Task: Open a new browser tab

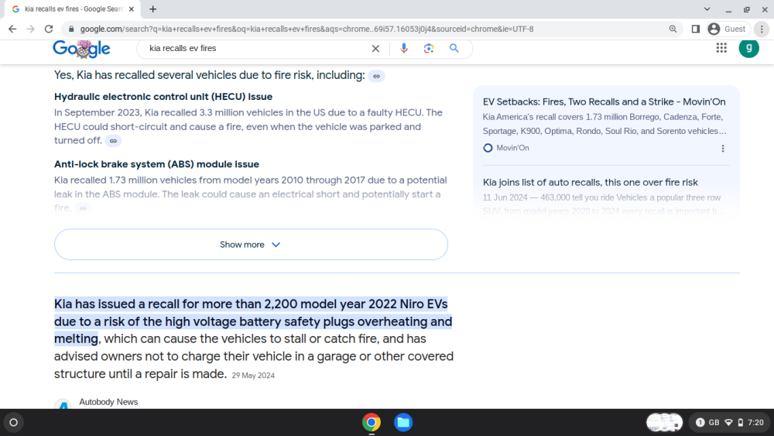Action: [x=153, y=9]
